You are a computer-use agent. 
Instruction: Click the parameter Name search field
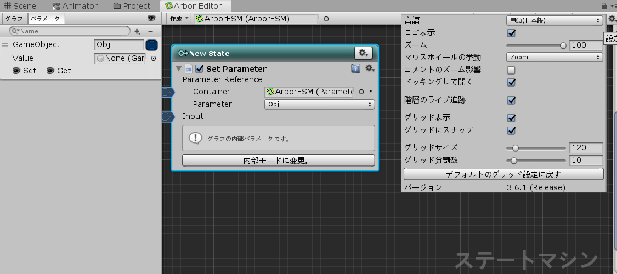pos(71,31)
